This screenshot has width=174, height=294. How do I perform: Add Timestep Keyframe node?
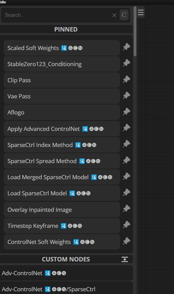pos(62,226)
